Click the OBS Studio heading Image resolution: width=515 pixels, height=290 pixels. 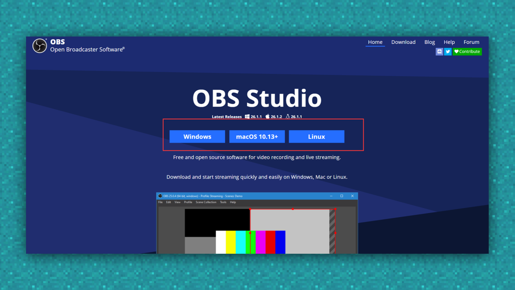[257, 98]
